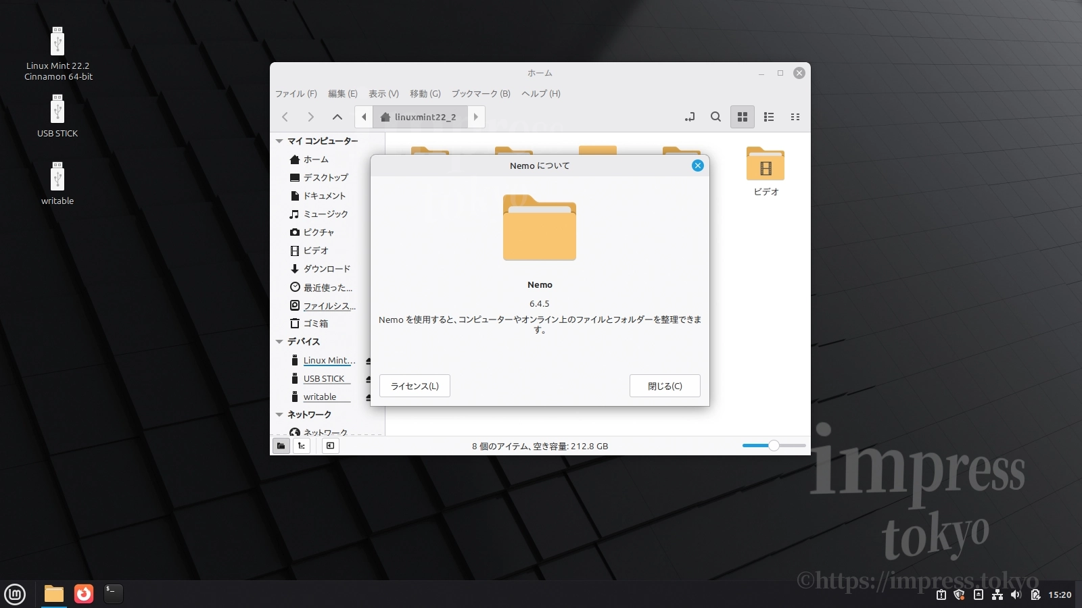Open the update manager shield tray icon

[x=960, y=595]
